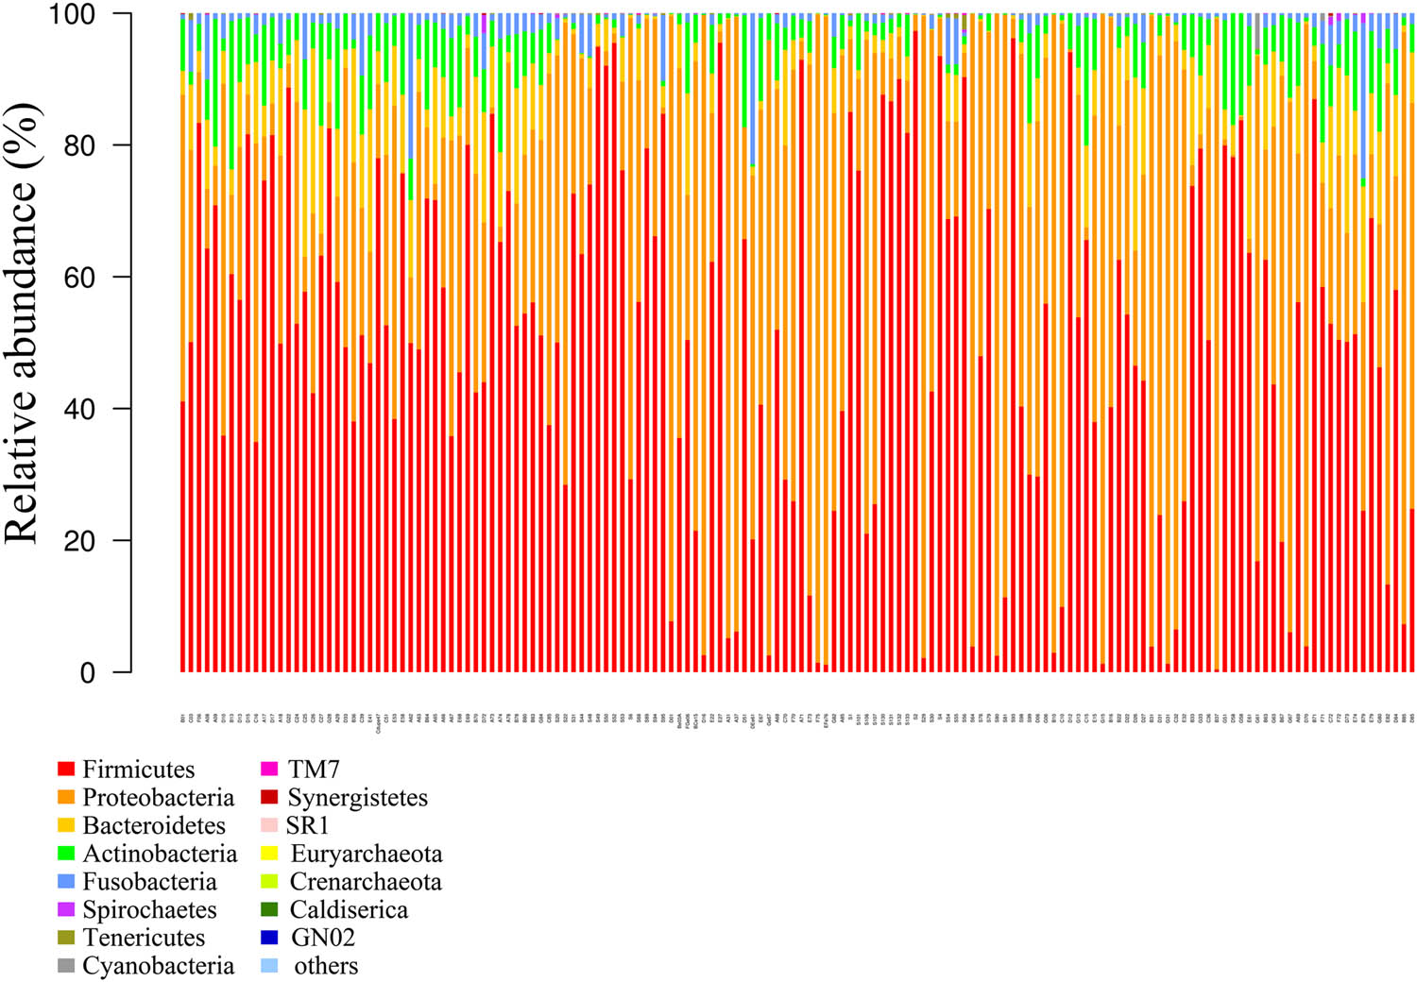Select the dark red Synergistetes swatch
This screenshot has width=1417, height=982.
pyautogui.click(x=269, y=798)
